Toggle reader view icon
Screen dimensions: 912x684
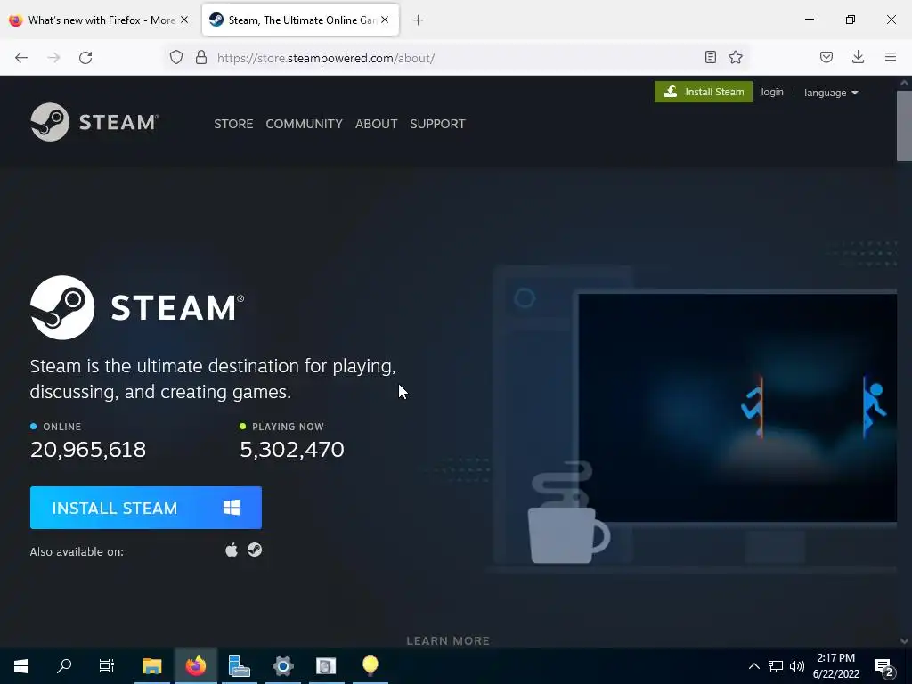point(710,57)
